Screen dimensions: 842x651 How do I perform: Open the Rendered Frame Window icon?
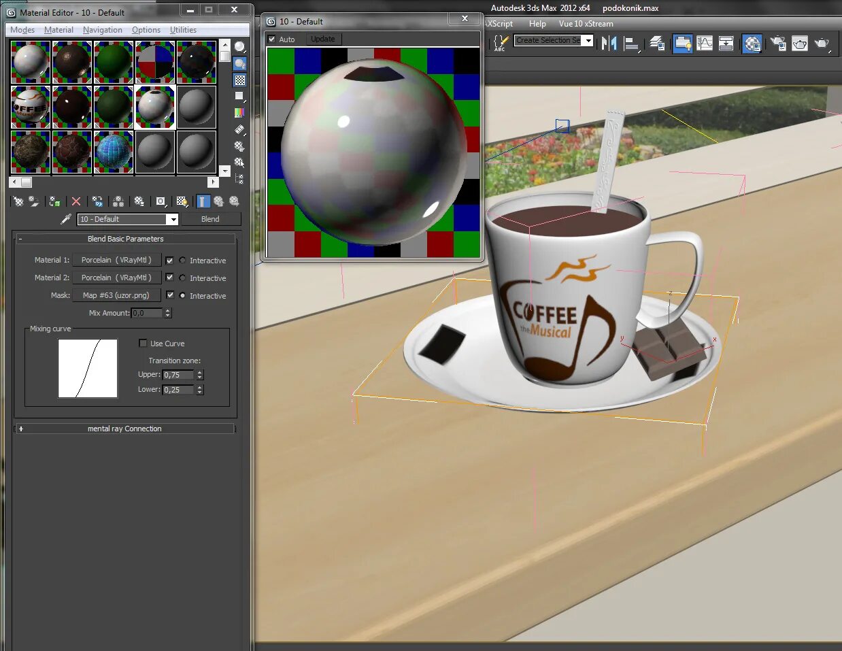[x=800, y=44]
